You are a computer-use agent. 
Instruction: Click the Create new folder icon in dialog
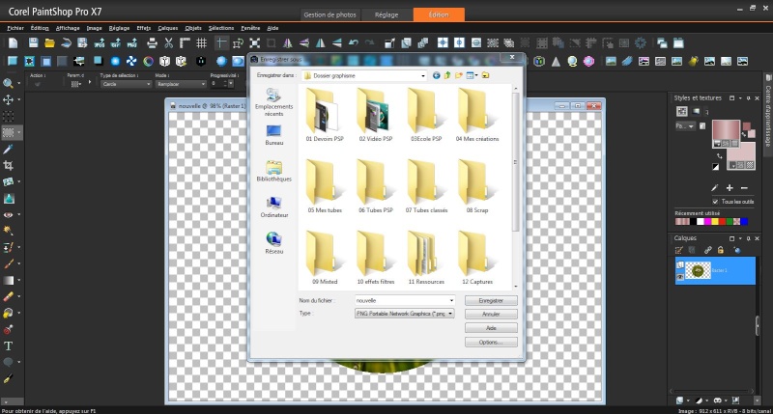[x=458, y=75]
